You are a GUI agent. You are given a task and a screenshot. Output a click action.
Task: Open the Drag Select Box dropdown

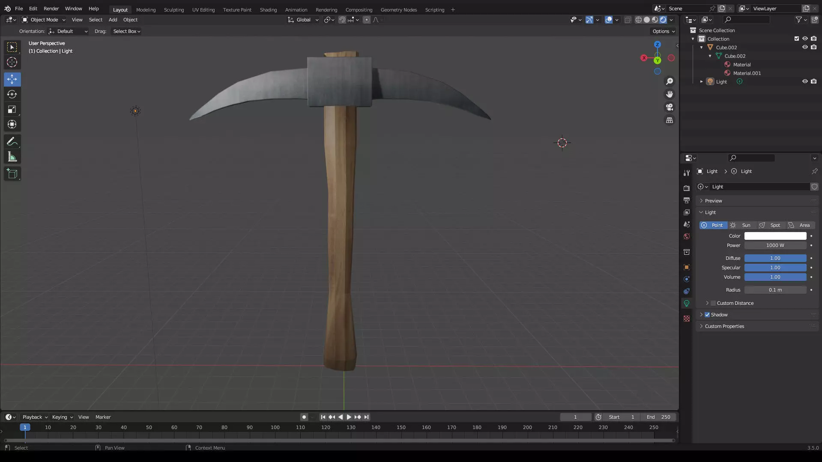click(126, 31)
